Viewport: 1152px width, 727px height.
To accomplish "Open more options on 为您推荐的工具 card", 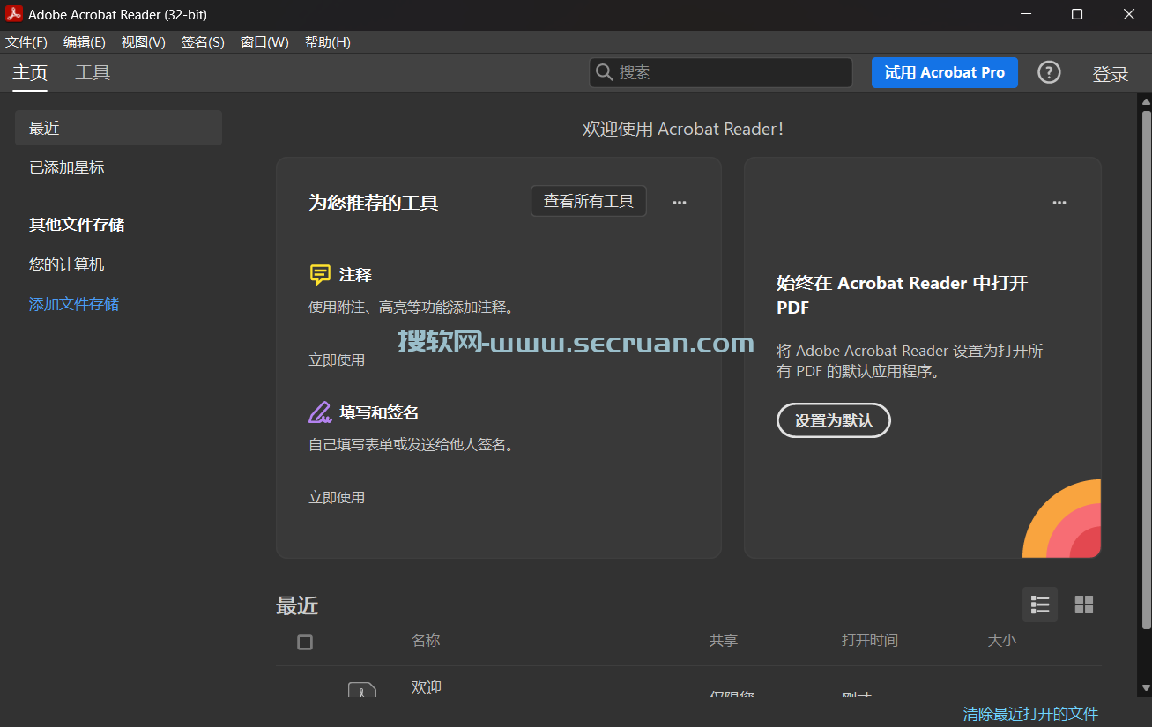I will (x=680, y=203).
